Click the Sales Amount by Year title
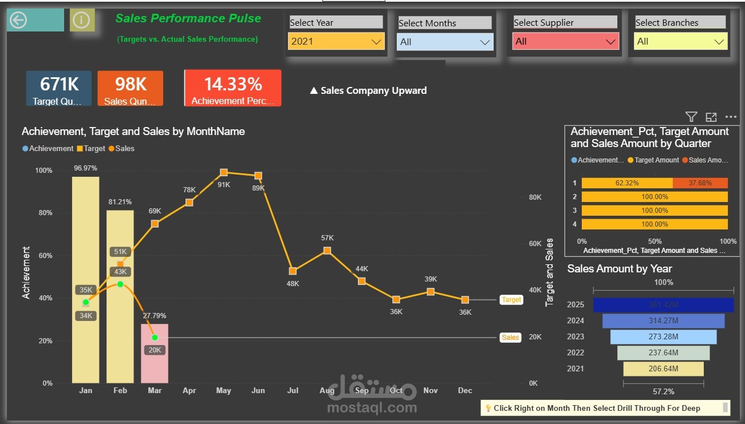The width and height of the screenshot is (745, 424). tap(620, 268)
